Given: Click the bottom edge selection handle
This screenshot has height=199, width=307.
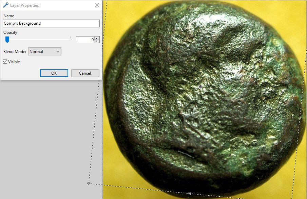Looking at the screenshot, I should (190, 193).
